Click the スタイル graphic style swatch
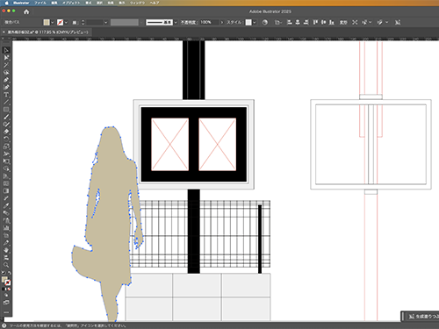This screenshot has height=329, width=439. pos(248,22)
